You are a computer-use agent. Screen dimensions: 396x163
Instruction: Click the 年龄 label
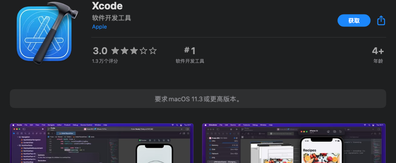(378, 61)
